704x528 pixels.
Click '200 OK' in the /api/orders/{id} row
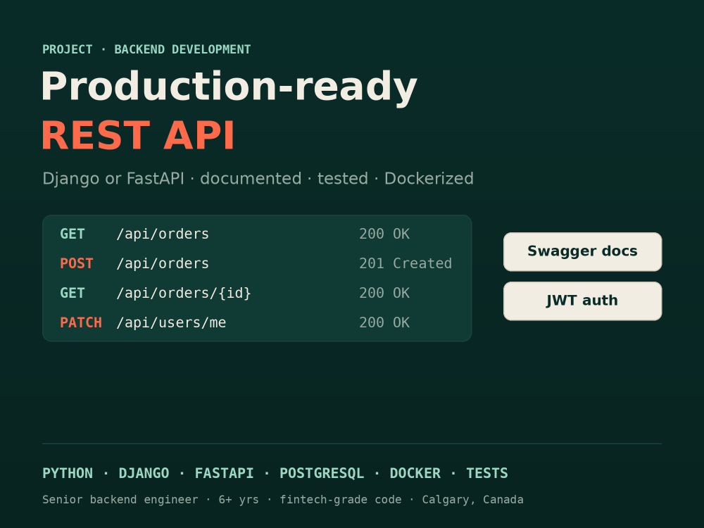click(384, 293)
